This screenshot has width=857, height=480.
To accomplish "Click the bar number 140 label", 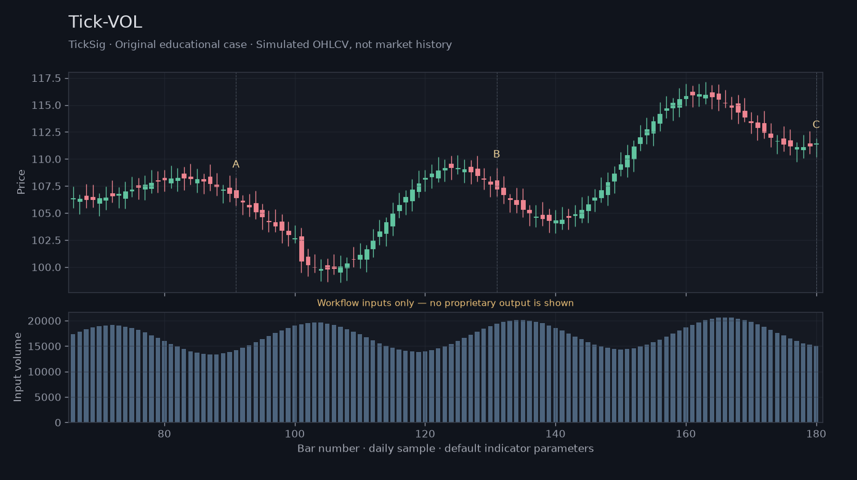I will tap(555, 433).
